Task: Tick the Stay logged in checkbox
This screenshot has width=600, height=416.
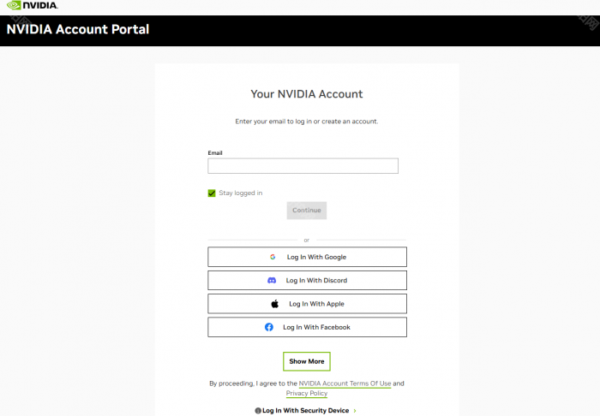Action: point(212,193)
